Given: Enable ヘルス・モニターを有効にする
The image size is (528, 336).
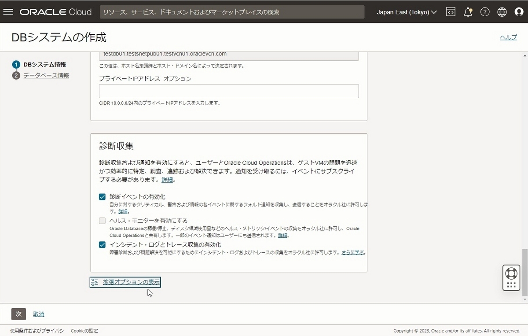Looking at the screenshot, I should pyautogui.click(x=102, y=221).
